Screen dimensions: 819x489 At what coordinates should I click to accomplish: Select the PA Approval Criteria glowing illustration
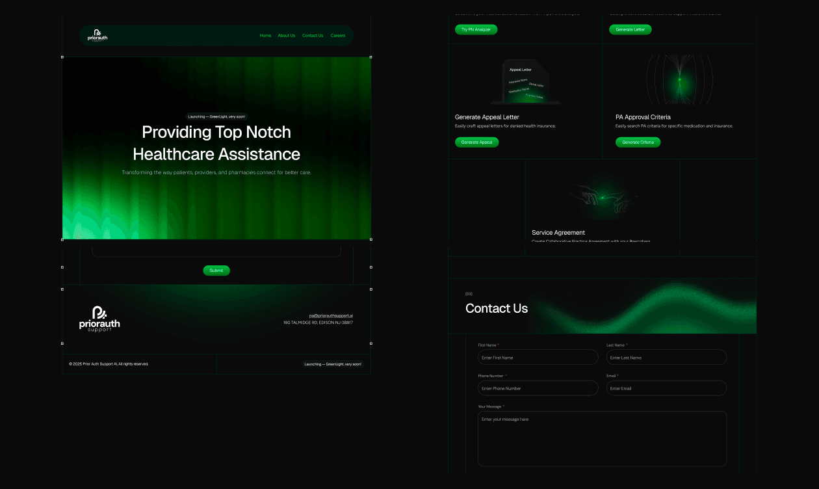[679, 79]
